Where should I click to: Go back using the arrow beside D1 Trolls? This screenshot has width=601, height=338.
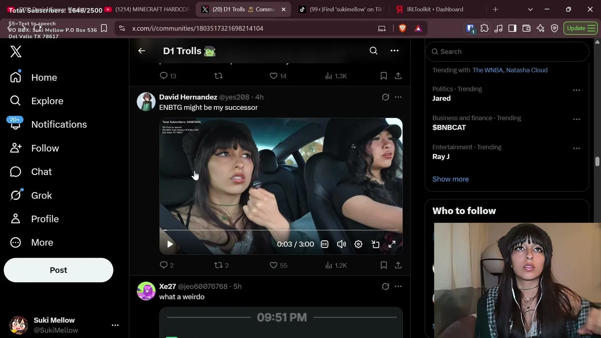[141, 51]
